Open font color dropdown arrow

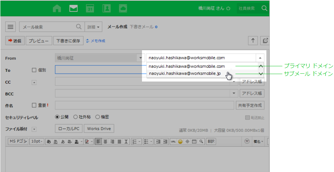(81, 141)
